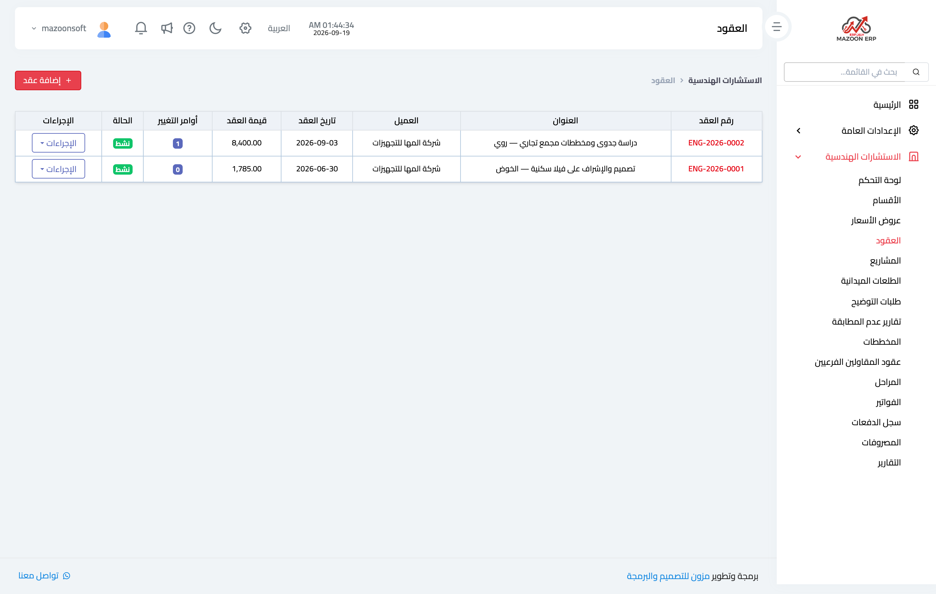Open contract ENG-2026-0002 link

(716, 143)
